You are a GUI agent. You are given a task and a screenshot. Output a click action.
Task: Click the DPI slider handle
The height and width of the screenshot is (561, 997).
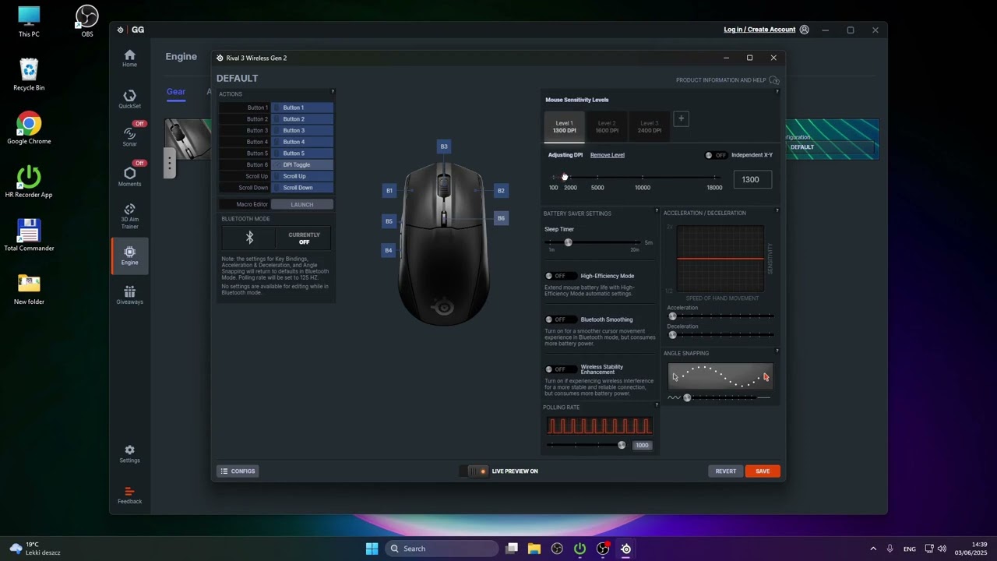click(x=565, y=178)
